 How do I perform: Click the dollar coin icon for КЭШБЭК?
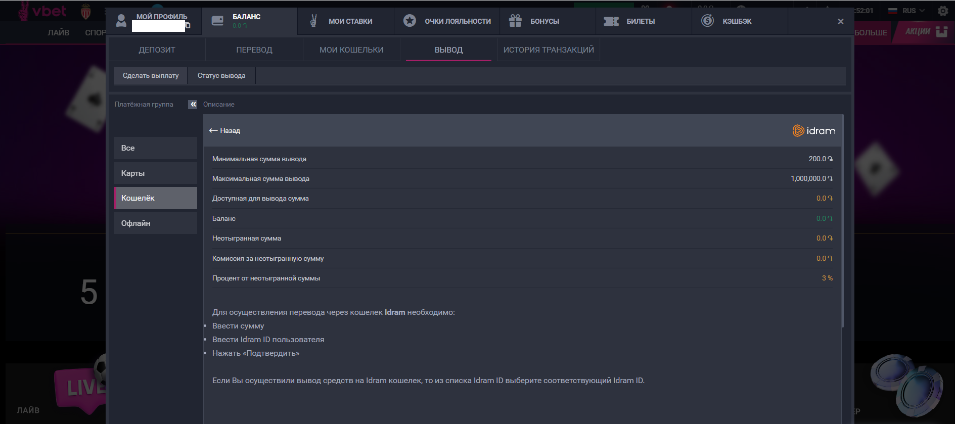pos(707,21)
